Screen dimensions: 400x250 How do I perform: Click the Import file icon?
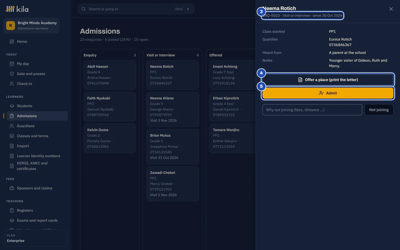(12, 146)
